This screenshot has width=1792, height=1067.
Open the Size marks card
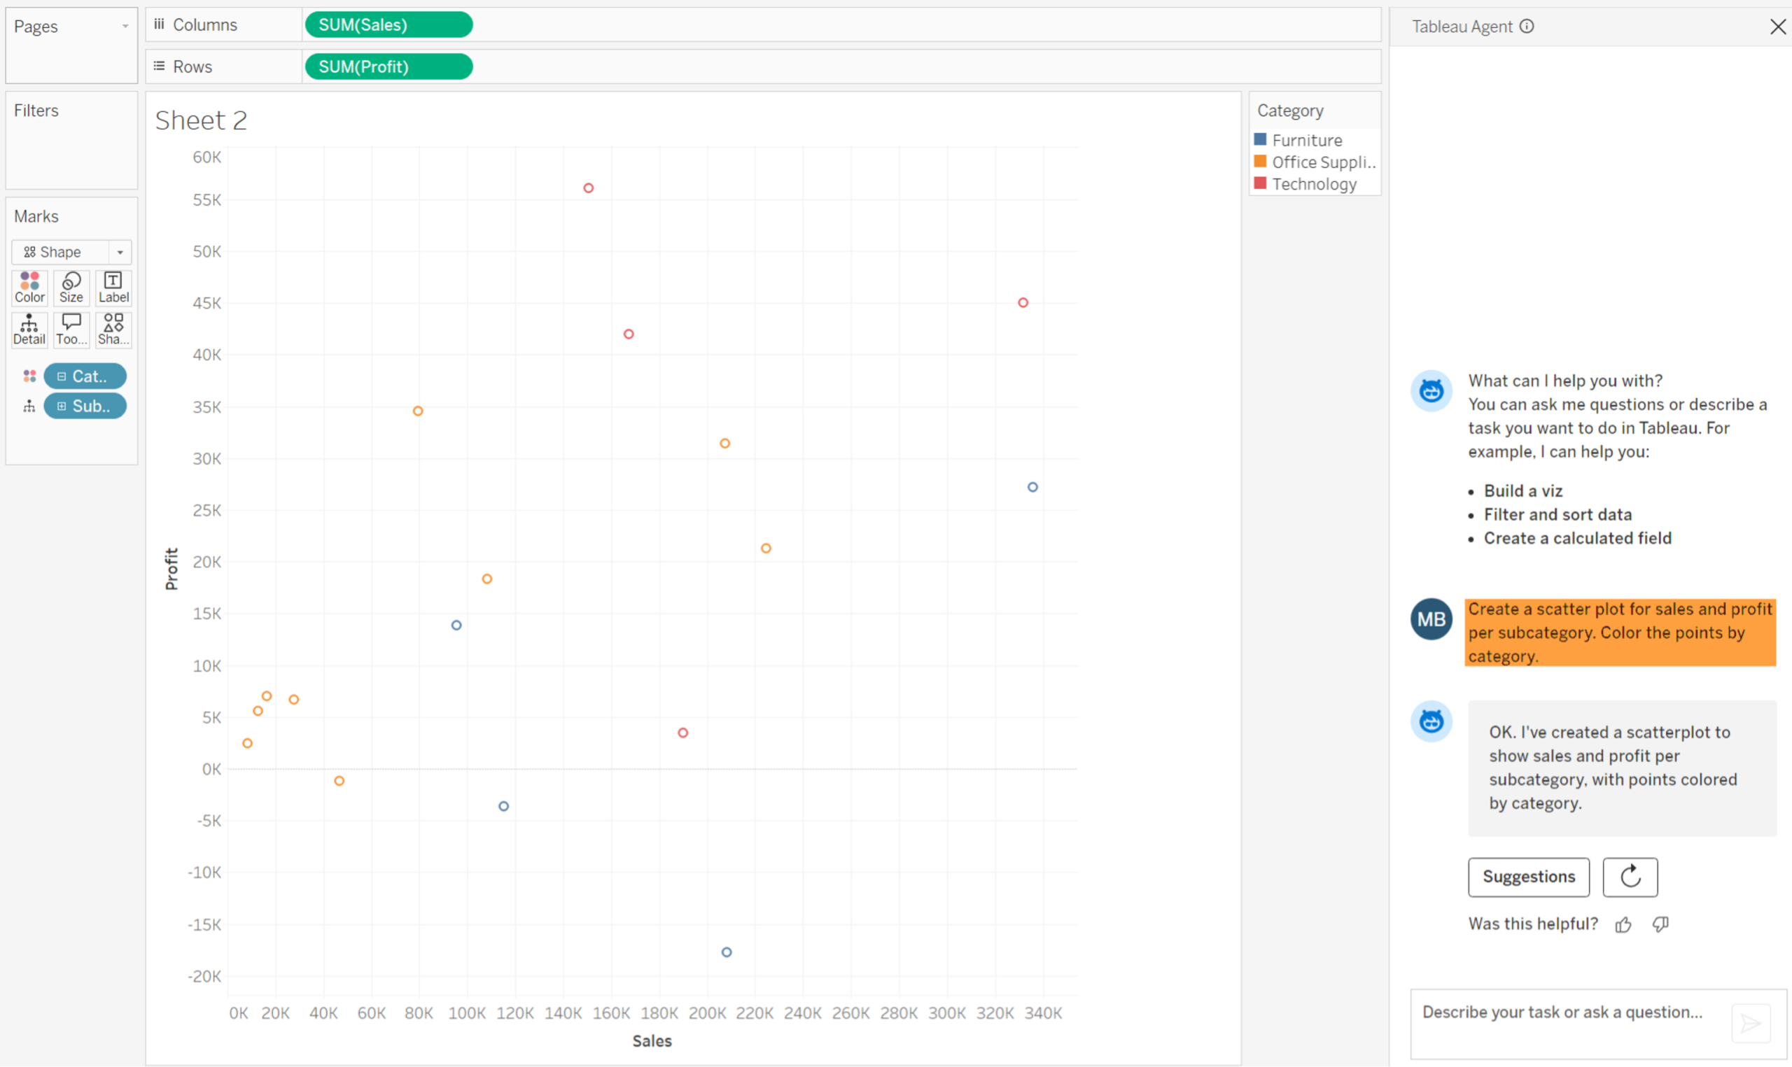click(x=71, y=287)
